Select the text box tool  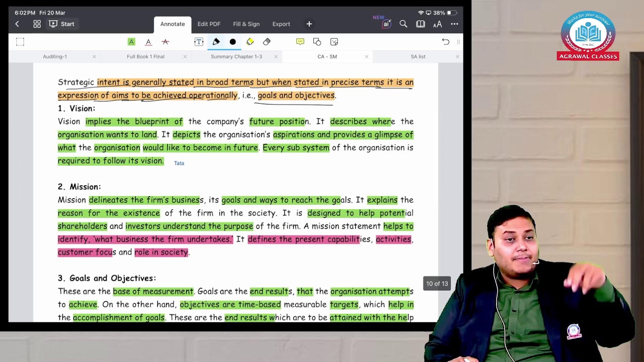199,42
